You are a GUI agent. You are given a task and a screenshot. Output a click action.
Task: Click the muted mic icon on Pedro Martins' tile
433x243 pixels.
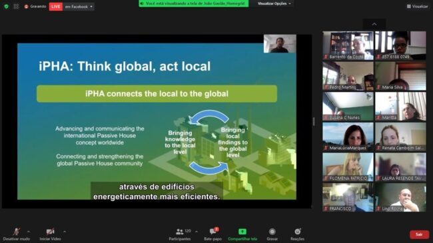[x=326, y=87]
